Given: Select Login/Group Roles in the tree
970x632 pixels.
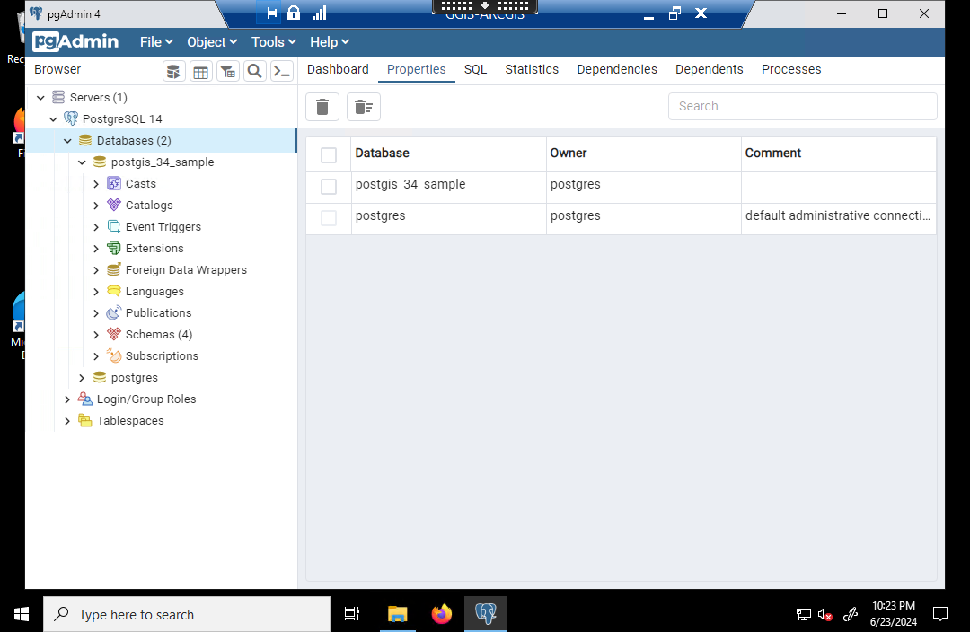Looking at the screenshot, I should click(145, 399).
